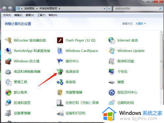Open the 默认程序 icon
Viewport: 164px width, 123px height.
(8, 92)
